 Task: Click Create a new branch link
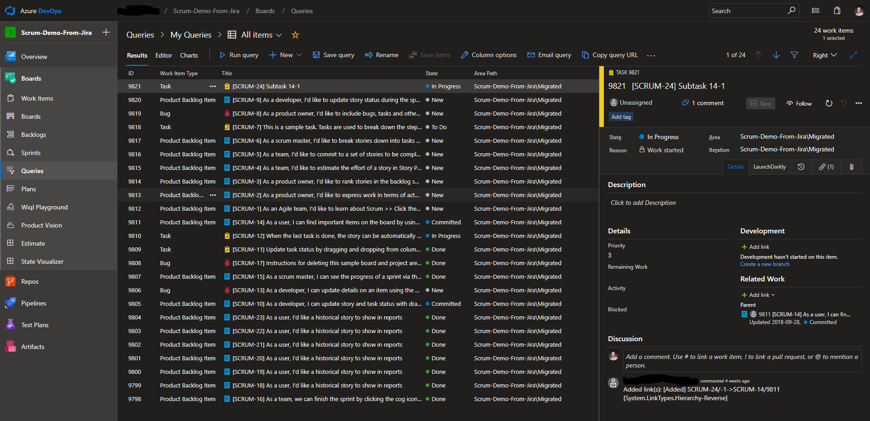765,264
